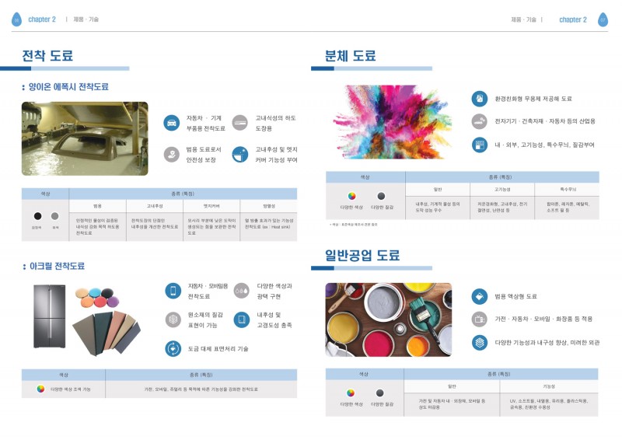The width and height of the screenshot is (622, 440).
Task: Click the '방열성' column cell in the epoxy table
Action: click(268, 206)
